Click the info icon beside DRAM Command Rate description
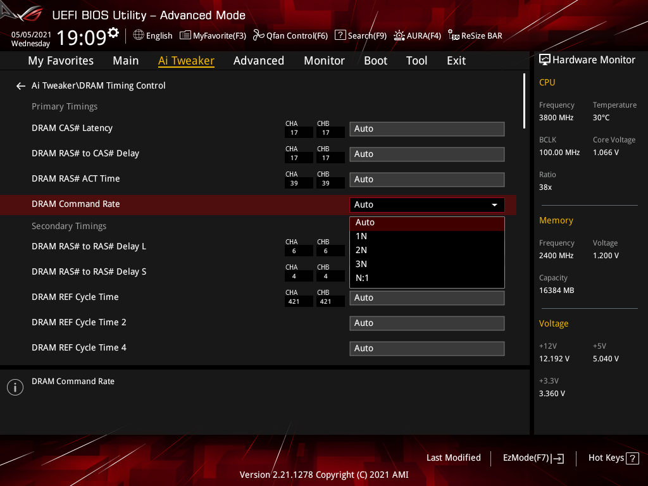 point(15,387)
